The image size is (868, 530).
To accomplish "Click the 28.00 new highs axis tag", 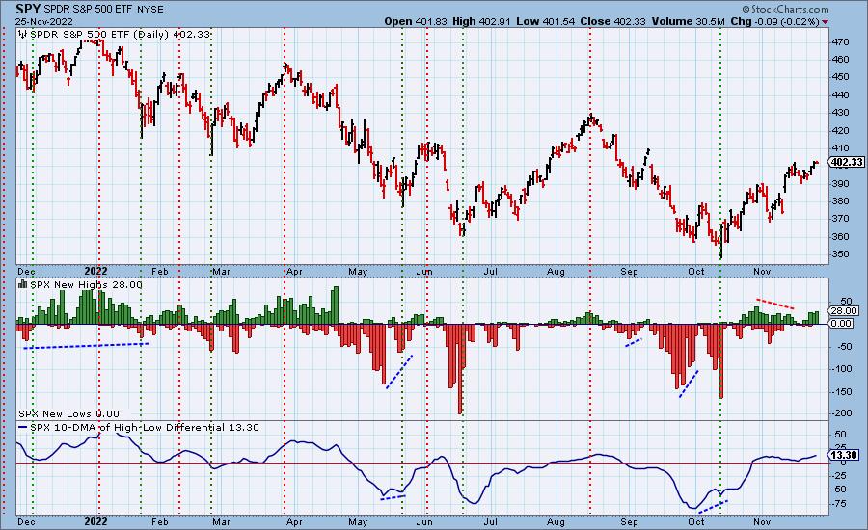I will click(x=844, y=311).
